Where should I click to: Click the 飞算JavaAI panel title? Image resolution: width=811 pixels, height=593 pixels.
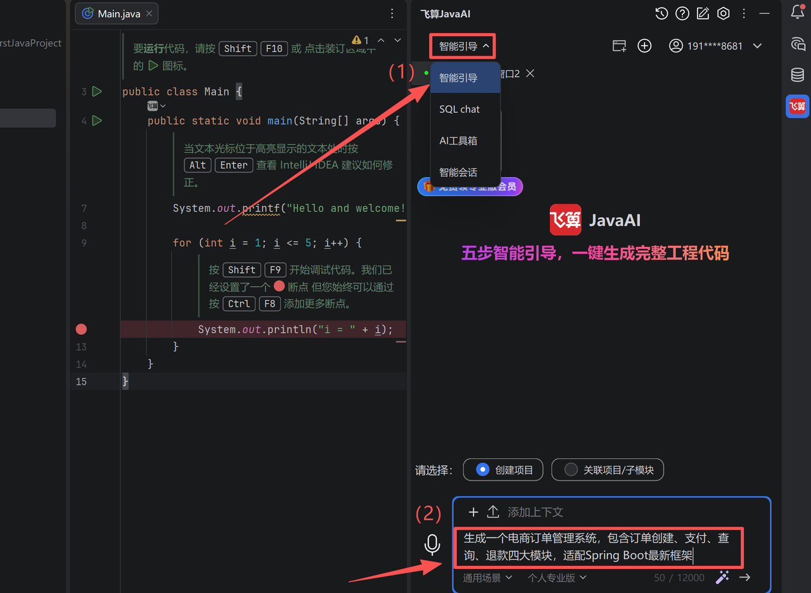[x=445, y=13]
